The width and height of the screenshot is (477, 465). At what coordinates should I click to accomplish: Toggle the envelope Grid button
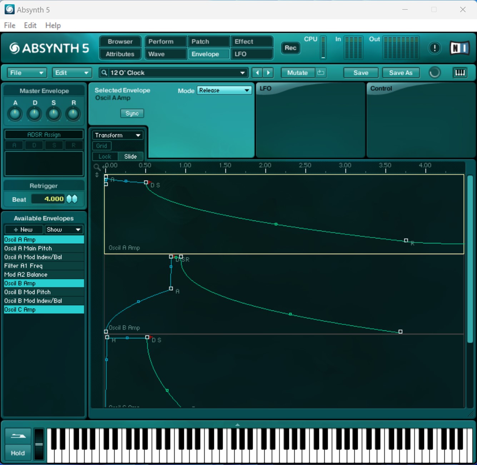click(x=102, y=146)
